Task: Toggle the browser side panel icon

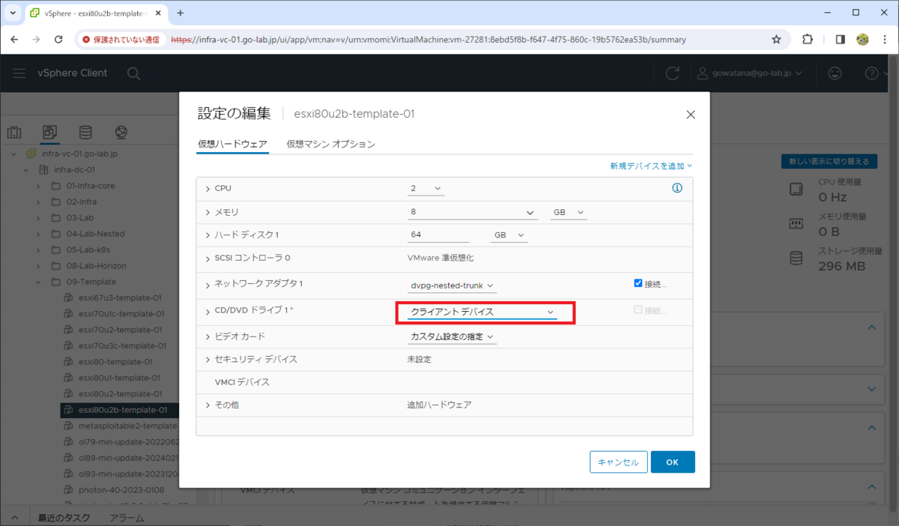Action: pos(841,40)
